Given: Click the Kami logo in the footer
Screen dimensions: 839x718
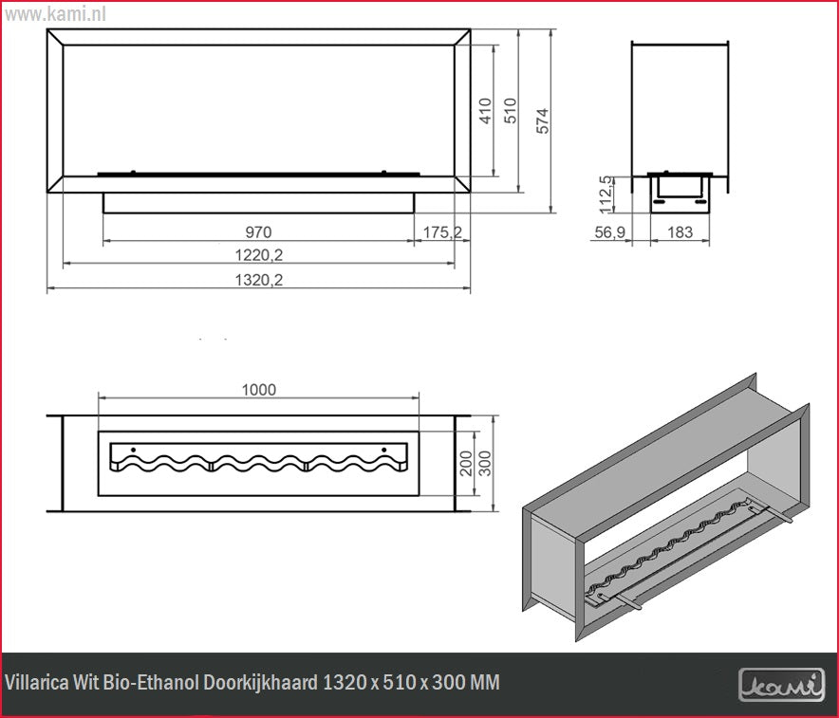Looking at the screenshot, I should coord(782,683).
